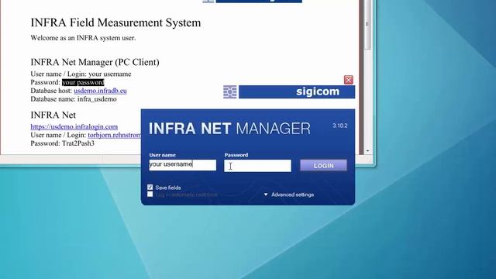Click the scrollbar down arrow in document window
The height and width of the screenshot is (279, 496).
367,151
